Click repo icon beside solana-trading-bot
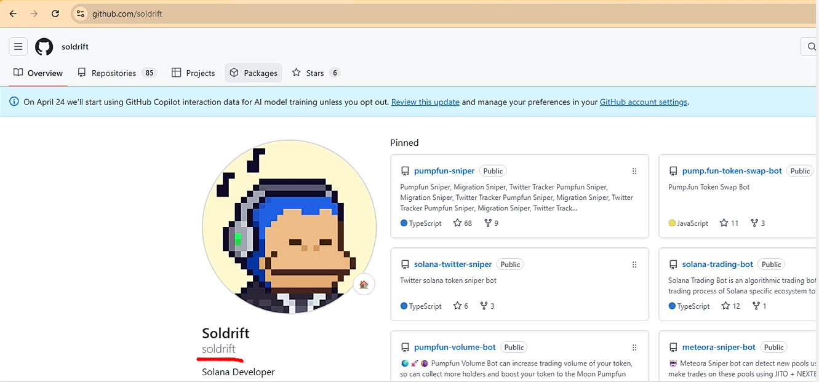Screen dimensions: 819x382 (673, 265)
